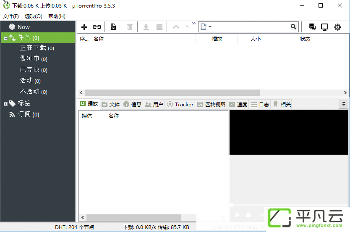Sort by 状态 column header
Screen dimensions: 350x232
(305, 39)
